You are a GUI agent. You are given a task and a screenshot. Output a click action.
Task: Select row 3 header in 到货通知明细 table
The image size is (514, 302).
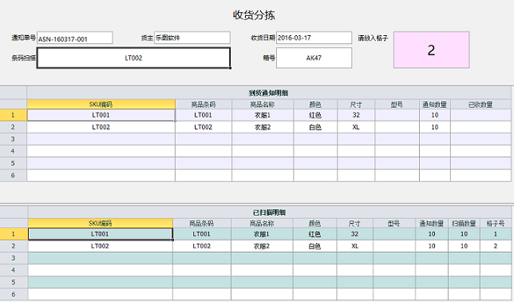(13, 139)
